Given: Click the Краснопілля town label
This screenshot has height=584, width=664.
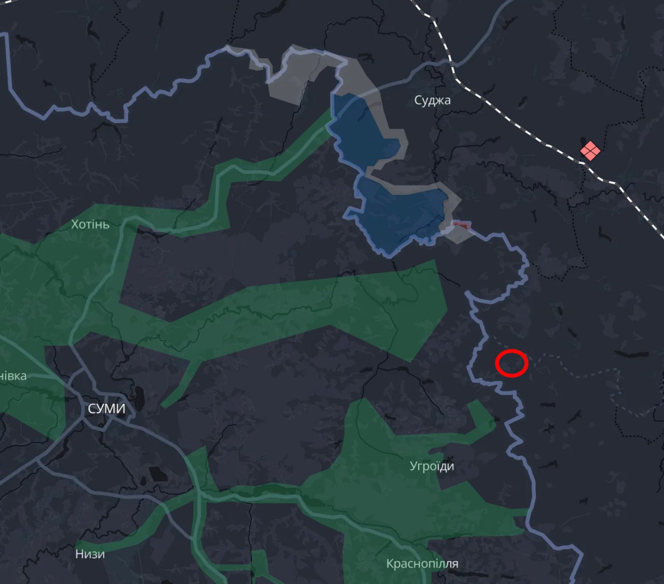Looking at the screenshot, I should [x=422, y=563].
